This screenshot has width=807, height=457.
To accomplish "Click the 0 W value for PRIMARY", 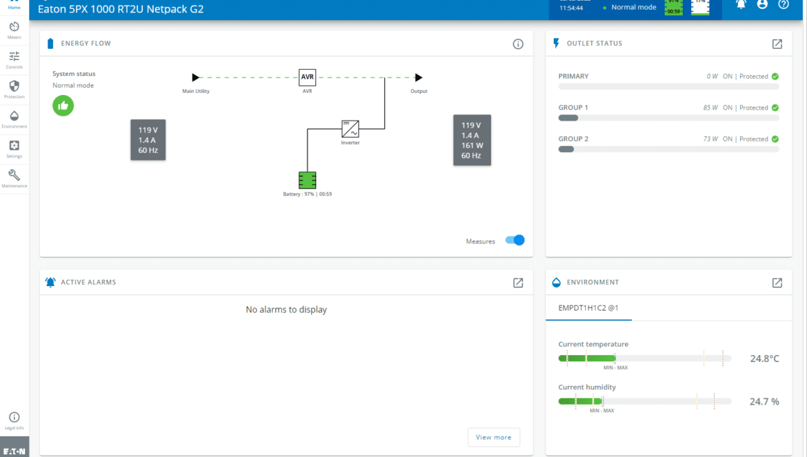I will click(x=713, y=77).
